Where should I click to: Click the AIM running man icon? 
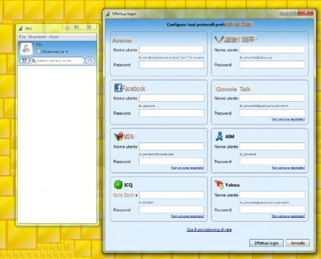(219, 136)
